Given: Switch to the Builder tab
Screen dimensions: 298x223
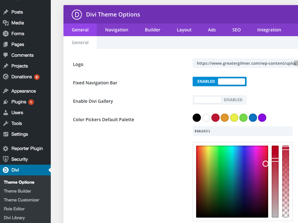Looking at the screenshot, I should [153, 30].
